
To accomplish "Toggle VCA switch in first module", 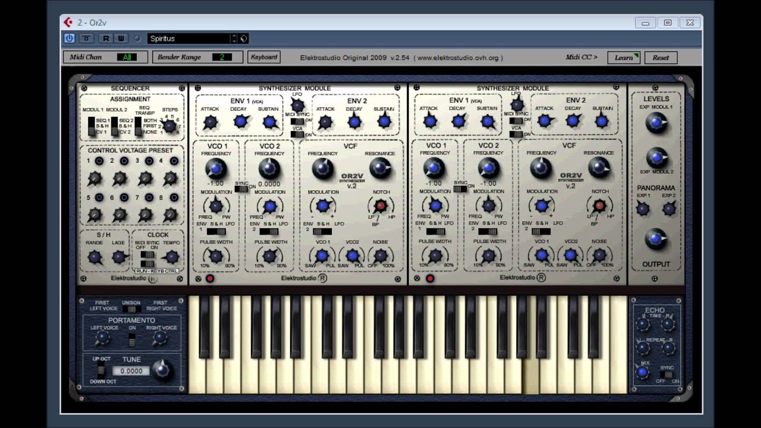I will click(x=296, y=134).
